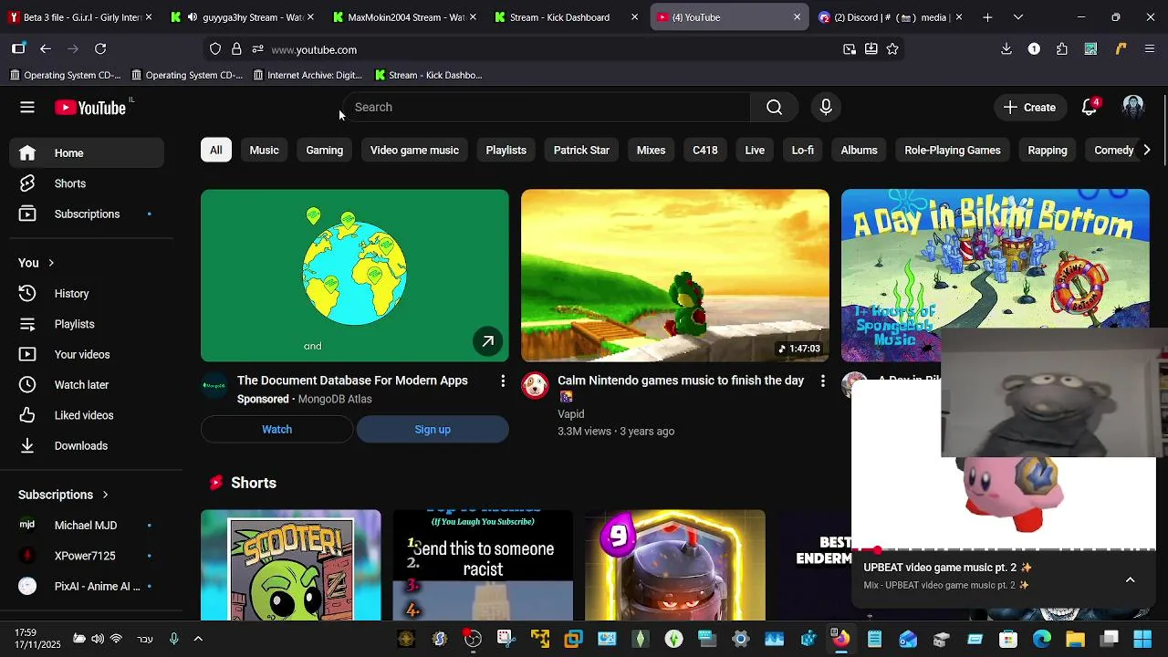Image resolution: width=1168 pixels, height=657 pixels.
Task: Reload the page in the browser
Action: 100,49
